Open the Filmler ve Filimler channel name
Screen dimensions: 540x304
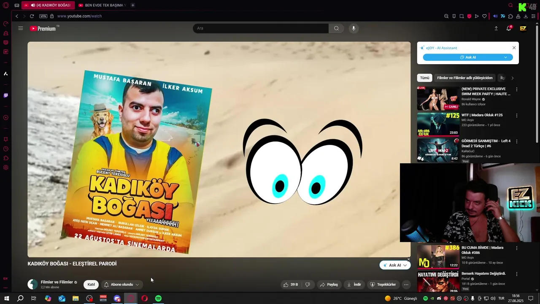click(x=57, y=282)
